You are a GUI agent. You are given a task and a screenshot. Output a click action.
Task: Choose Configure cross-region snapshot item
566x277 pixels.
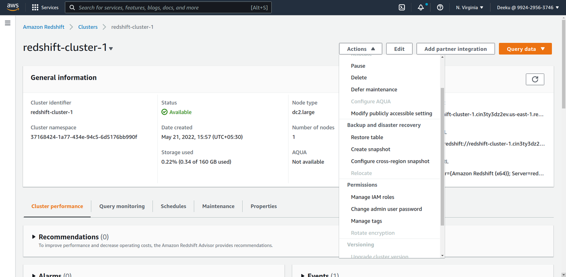tap(390, 161)
